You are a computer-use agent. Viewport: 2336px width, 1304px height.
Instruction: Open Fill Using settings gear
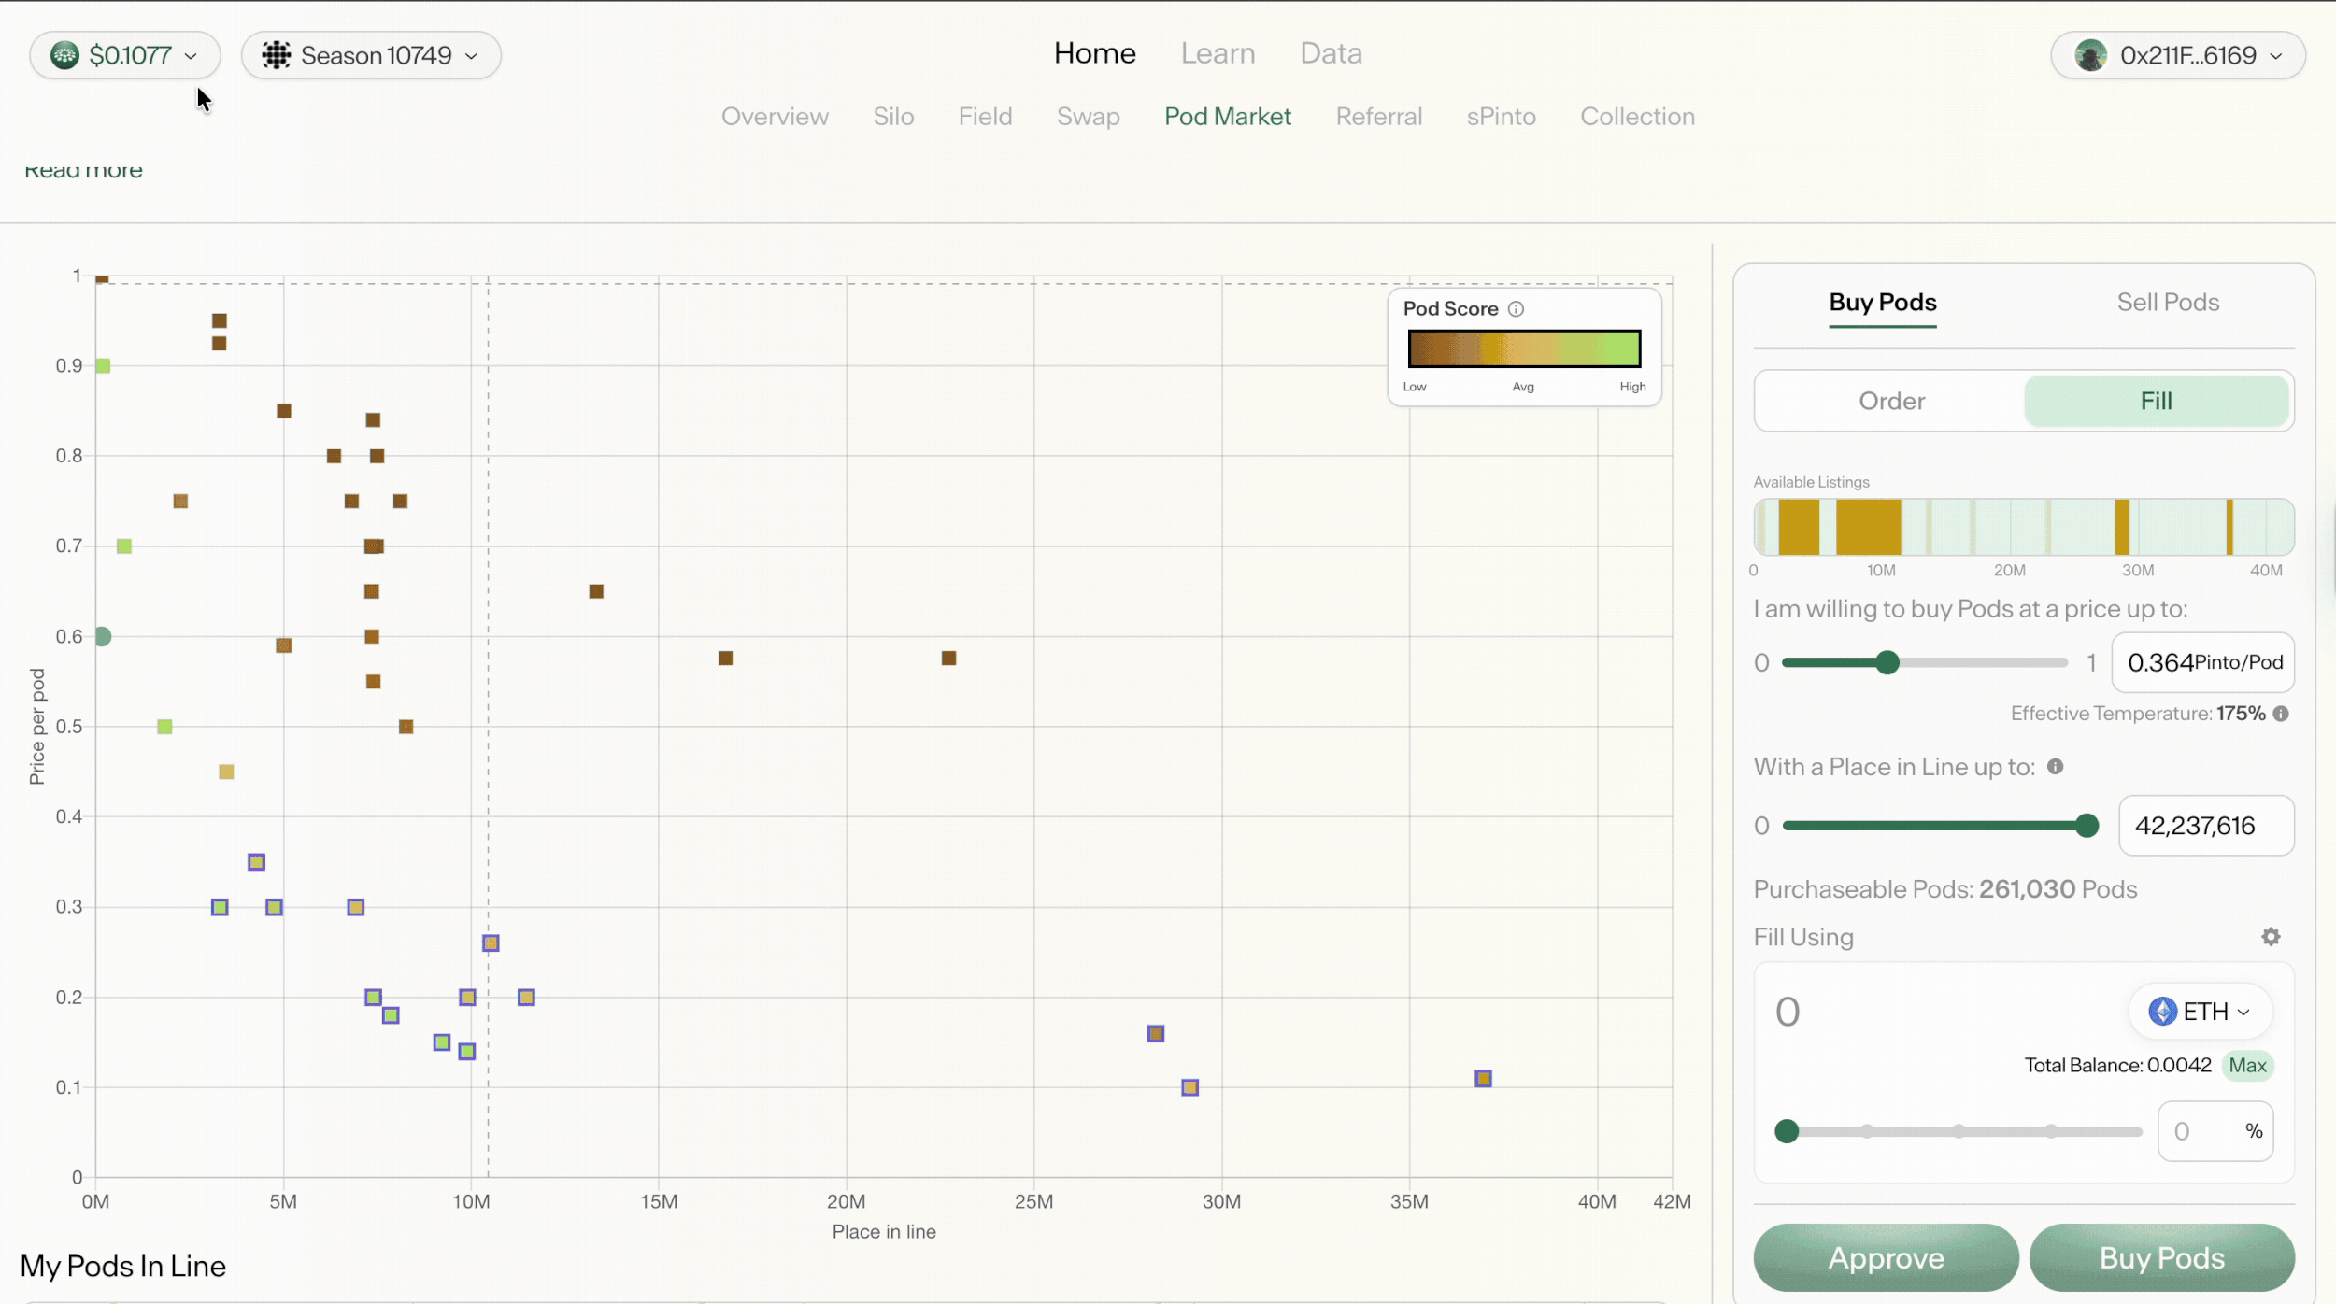(2271, 937)
